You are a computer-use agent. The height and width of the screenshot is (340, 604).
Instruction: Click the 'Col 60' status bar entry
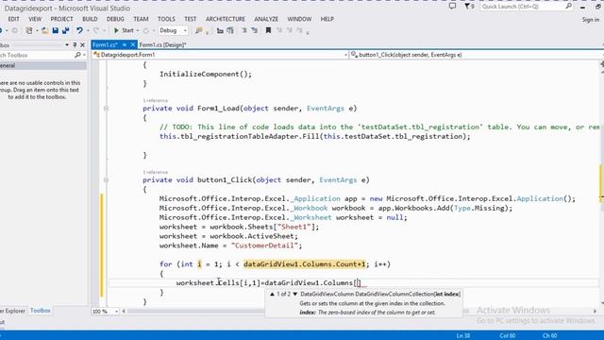(508, 336)
